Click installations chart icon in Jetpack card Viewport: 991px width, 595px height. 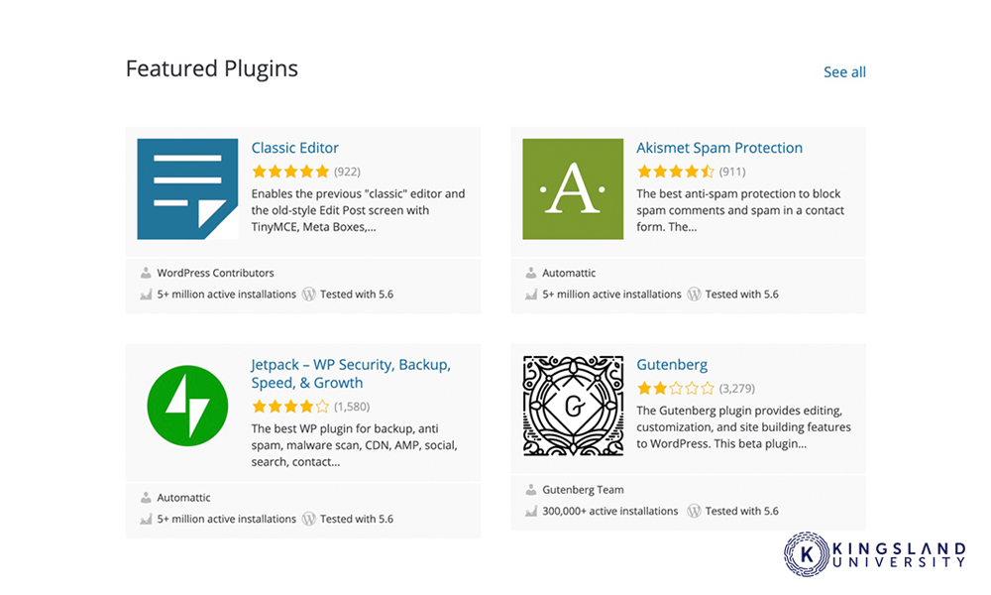pos(146,519)
